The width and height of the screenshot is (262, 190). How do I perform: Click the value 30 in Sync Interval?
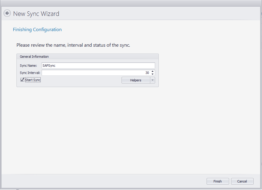(147, 73)
